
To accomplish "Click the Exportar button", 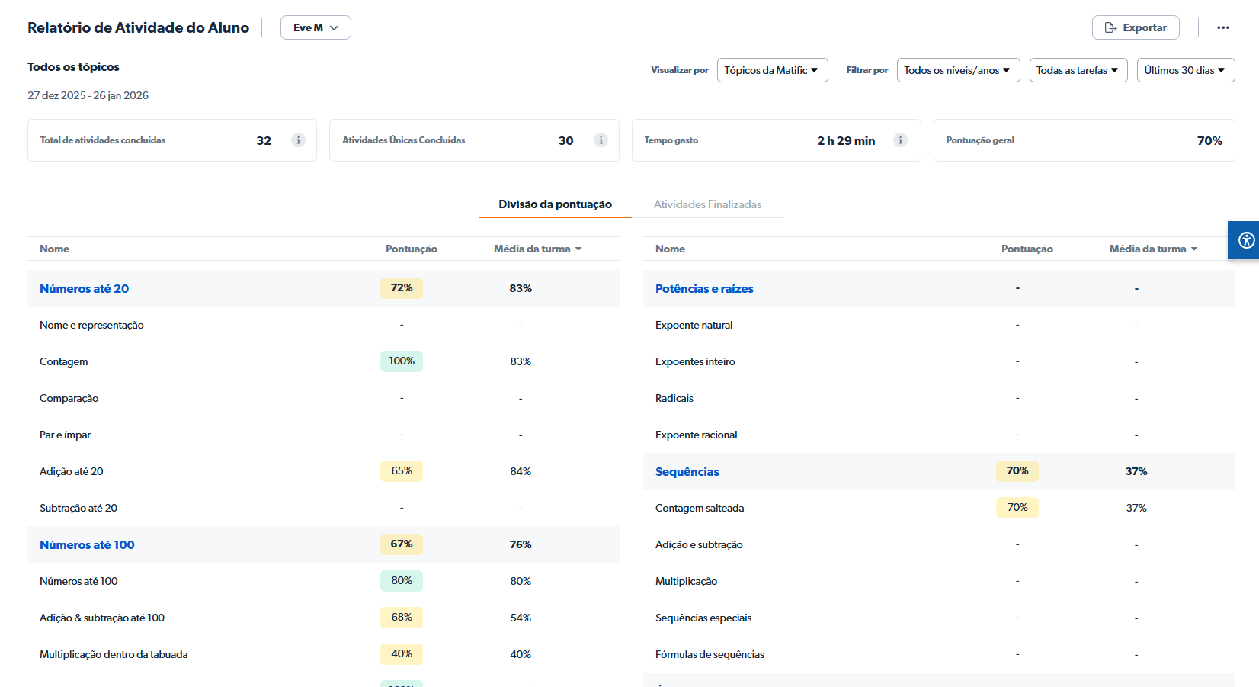I will click(1136, 27).
